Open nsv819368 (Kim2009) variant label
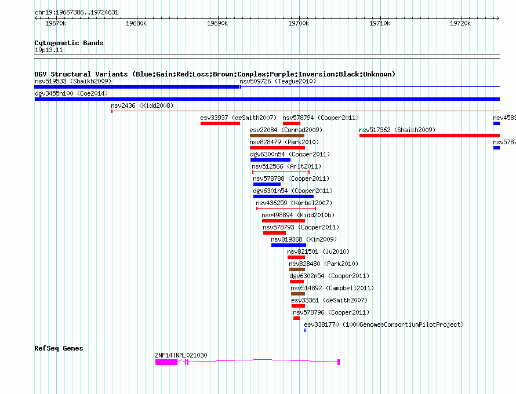 (x=304, y=239)
